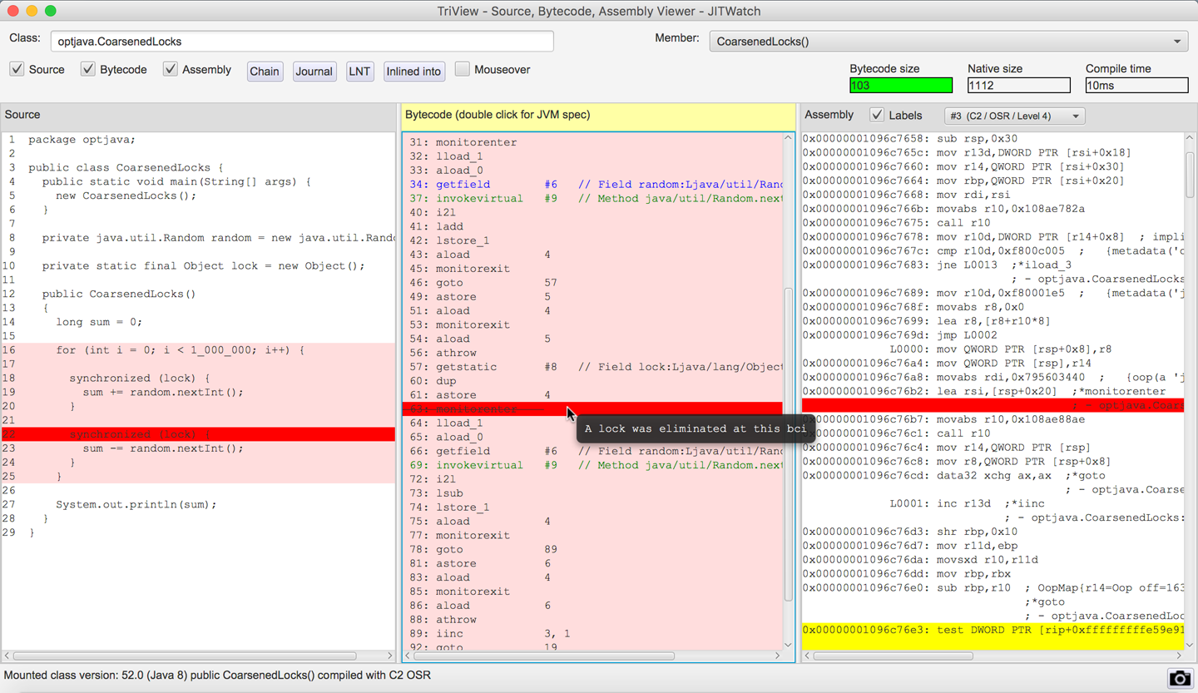The image size is (1198, 693).
Task: Click the yellow highlighted test DWORD assembly line
Action: coord(992,631)
